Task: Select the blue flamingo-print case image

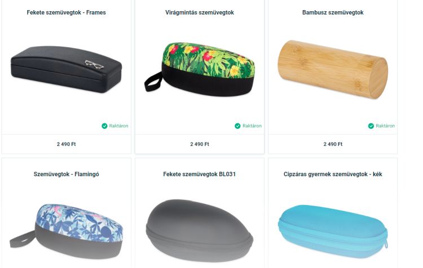Action: point(66,231)
